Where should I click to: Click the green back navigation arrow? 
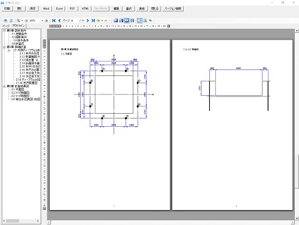[98, 20]
